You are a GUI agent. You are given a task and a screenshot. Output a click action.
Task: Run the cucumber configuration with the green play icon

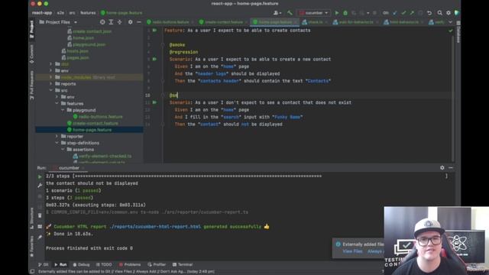pos(336,13)
